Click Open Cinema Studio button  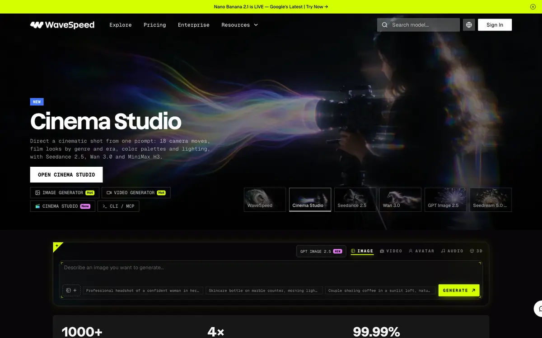point(66,174)
